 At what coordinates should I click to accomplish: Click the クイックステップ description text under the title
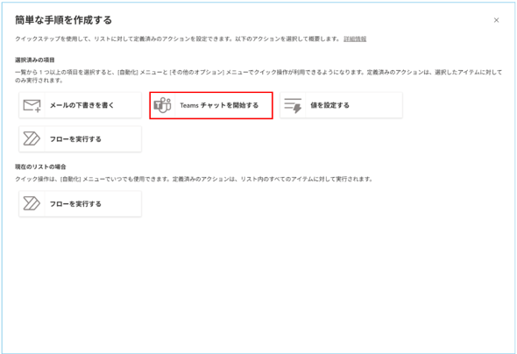point(177,39)
